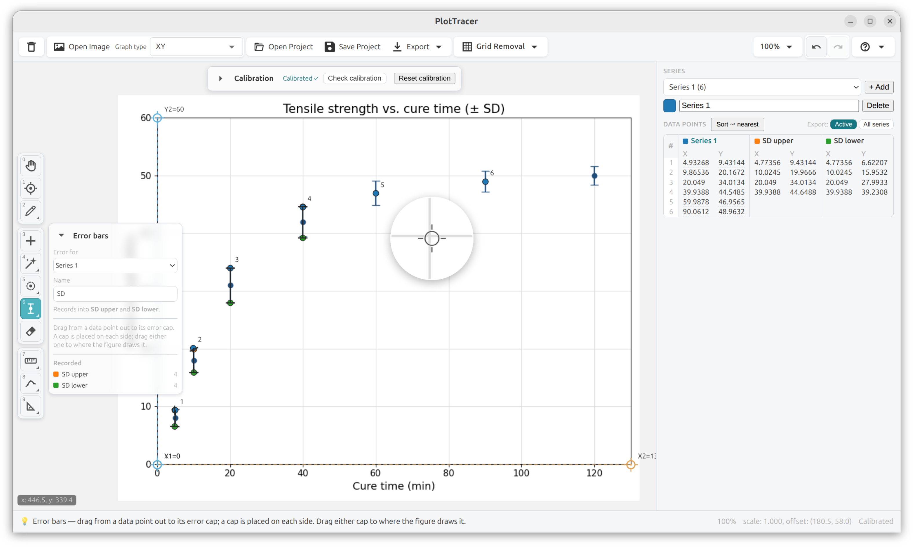
Task: Click Reset calibration button
Action: (x=424, y=79)
